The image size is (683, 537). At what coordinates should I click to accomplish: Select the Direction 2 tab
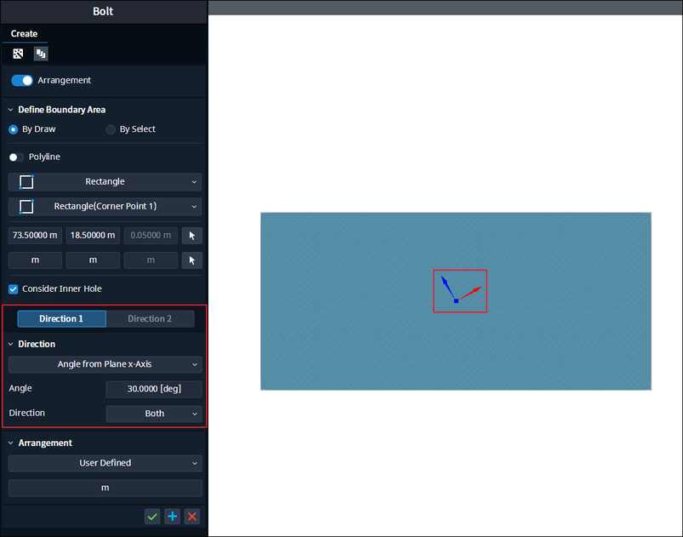[150, 318]
